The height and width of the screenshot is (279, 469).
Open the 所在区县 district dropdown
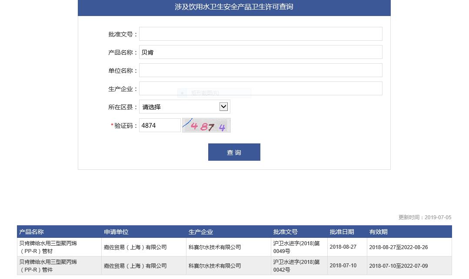click(x=184, y=107)
